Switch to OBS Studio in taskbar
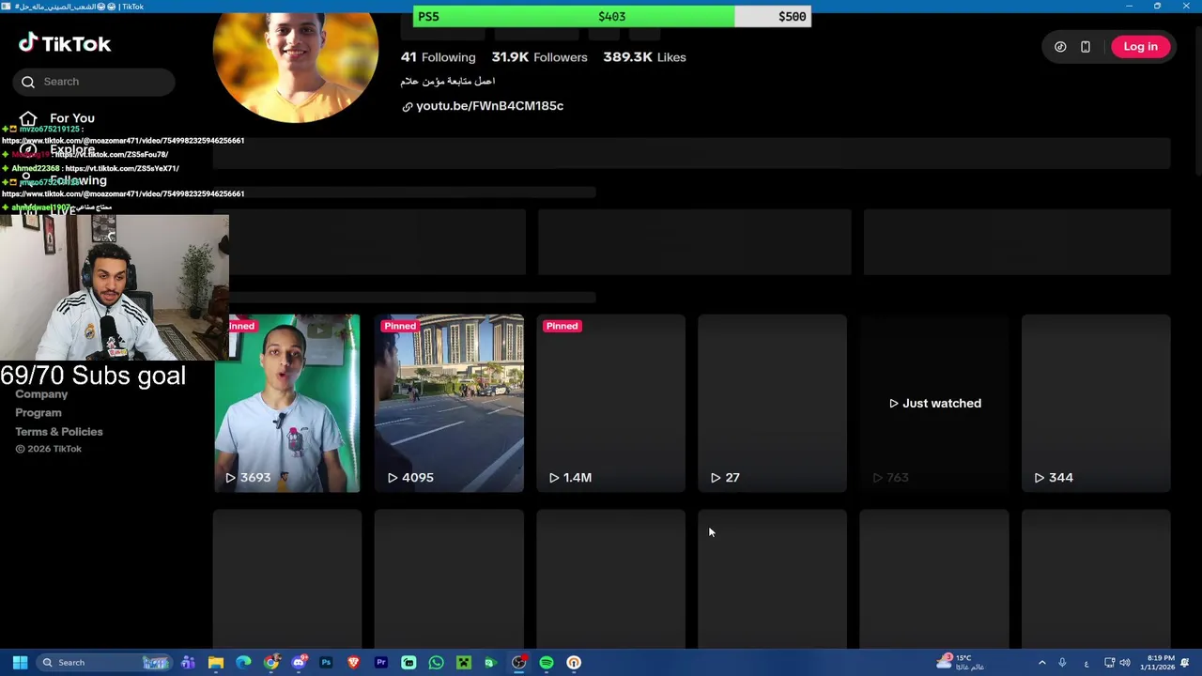 coord(518,663)
